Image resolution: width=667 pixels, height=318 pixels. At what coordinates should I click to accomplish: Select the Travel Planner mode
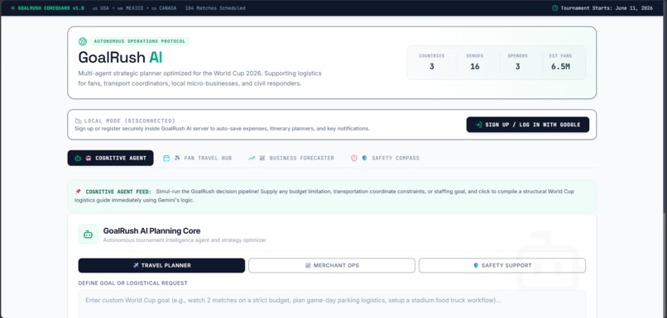point(161,265)
